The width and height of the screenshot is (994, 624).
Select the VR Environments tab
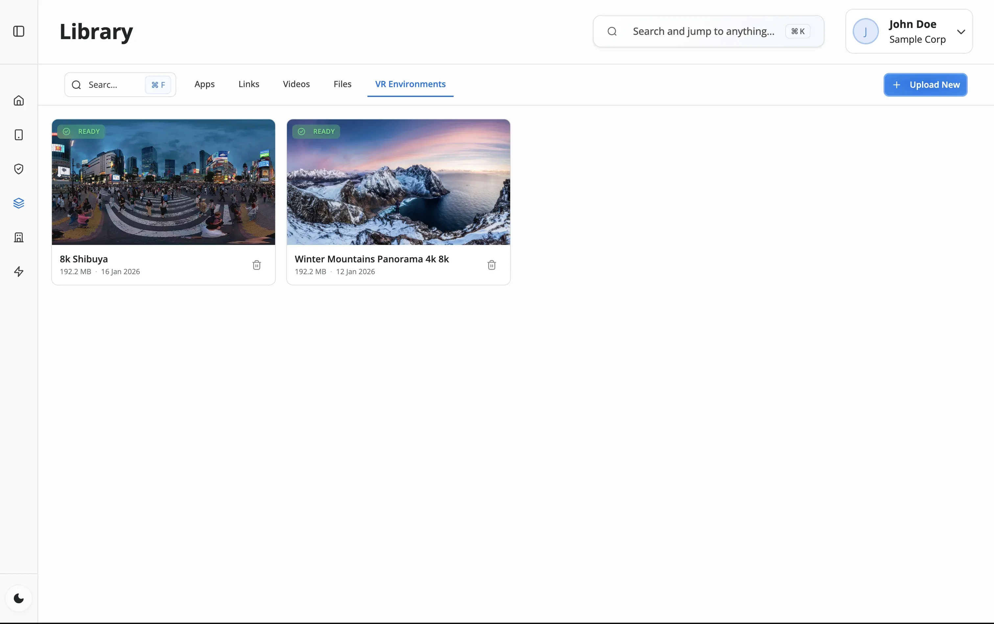coord(410,84)
